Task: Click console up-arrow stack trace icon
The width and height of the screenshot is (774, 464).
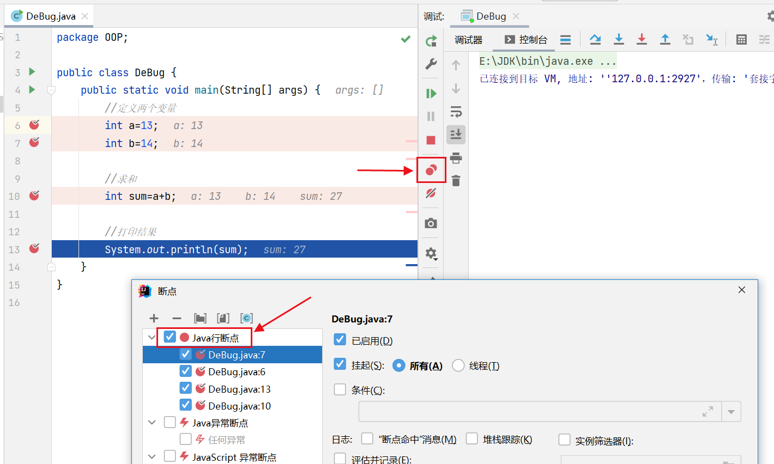Action: (x=456, y=65)
